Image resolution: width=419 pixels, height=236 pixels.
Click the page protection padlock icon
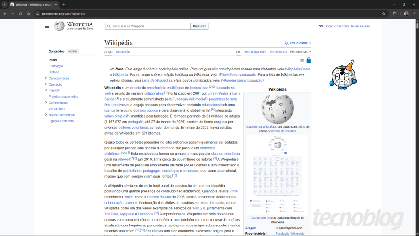pyautogui.click(x=309, y=60)
